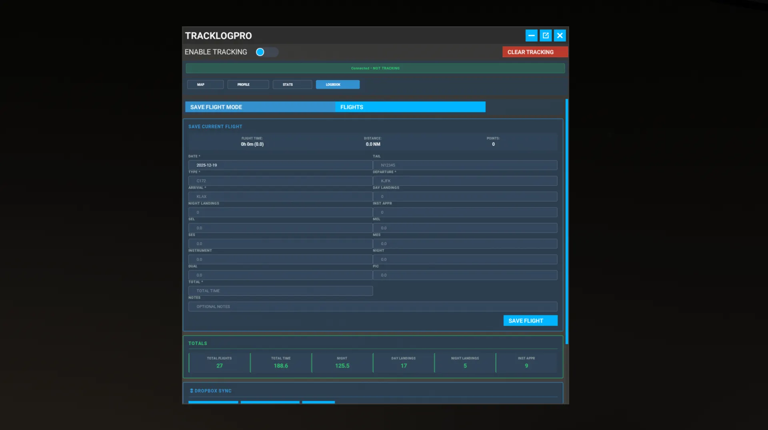The image size is (768, 430).
Task: Go to the Stats tab
Action: pyautogui.click(x=292, y=85)
